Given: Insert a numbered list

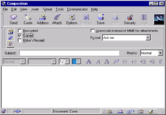Looking at the screenshot, I should (134, 62).
